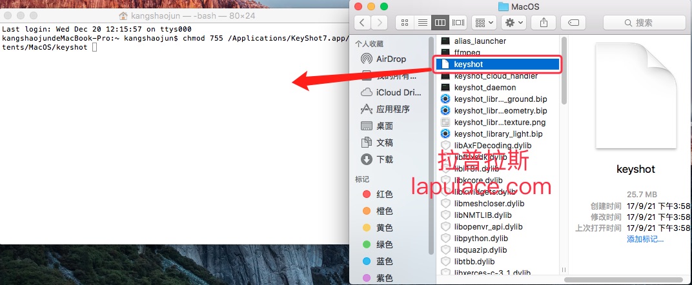This screenshot has width=692, height=285.
Task: Select the 黄色 tag
Action: click(x=378, y=228)
